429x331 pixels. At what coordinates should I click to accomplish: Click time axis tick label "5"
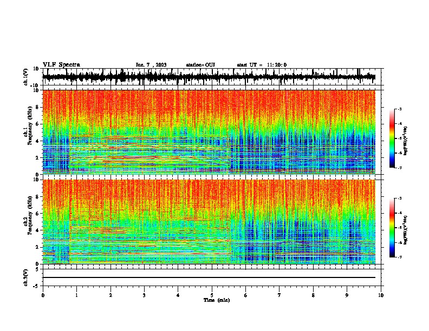[212, 295]
